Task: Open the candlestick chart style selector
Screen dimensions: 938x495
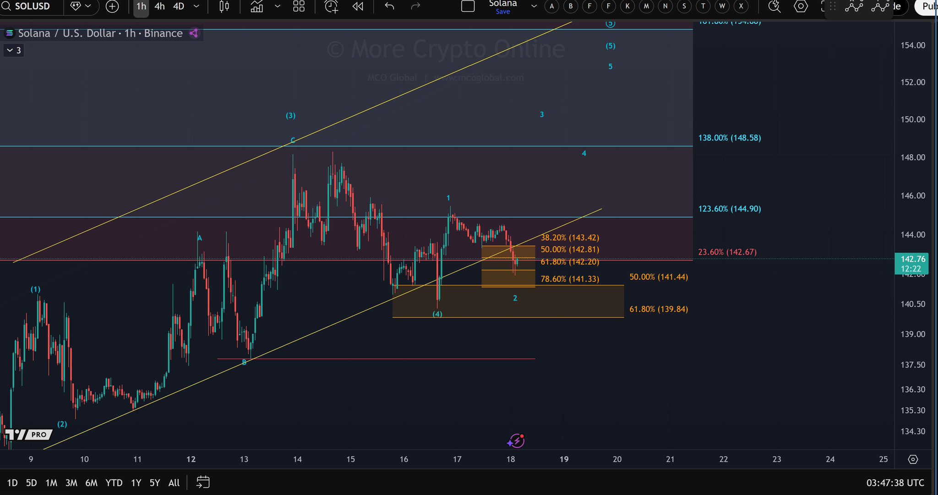Action: pos(224,6)
